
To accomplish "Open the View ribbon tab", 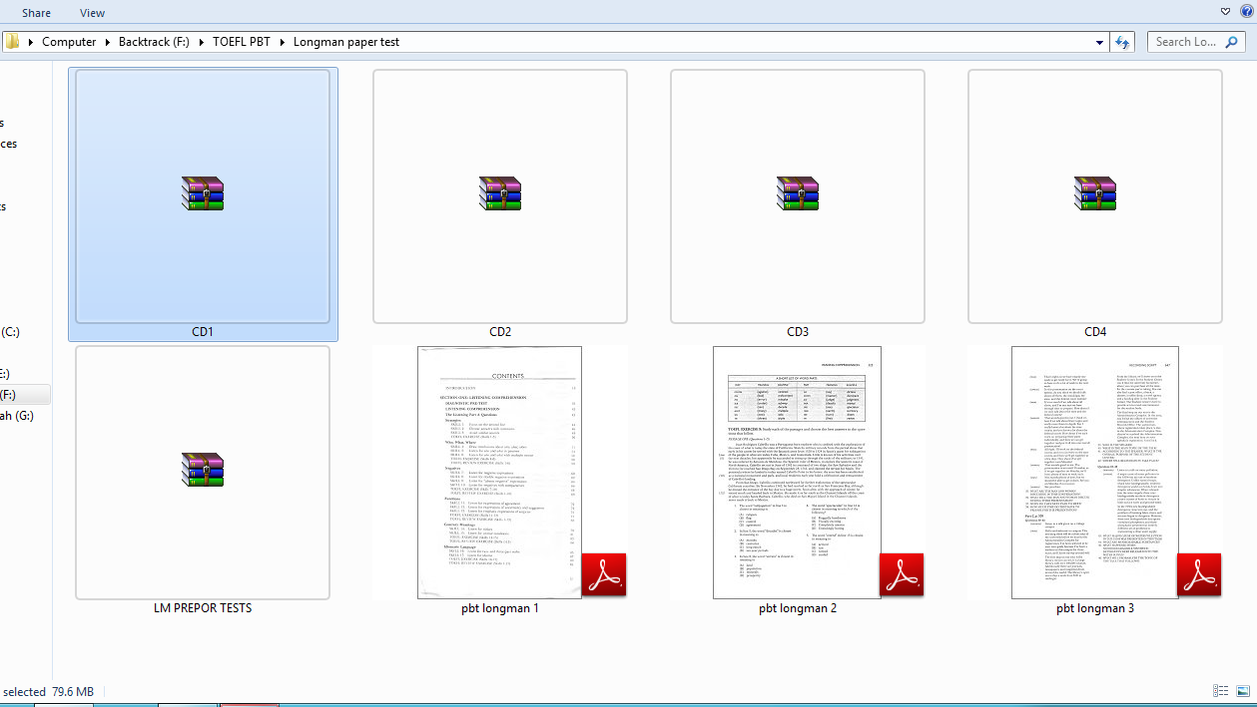I will click(x=92, y=13).
